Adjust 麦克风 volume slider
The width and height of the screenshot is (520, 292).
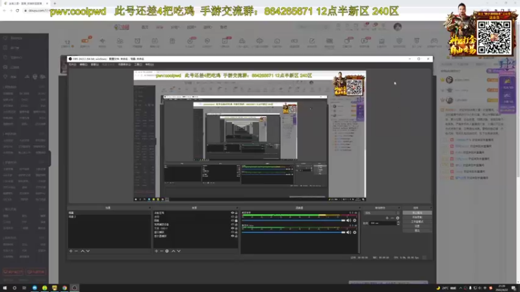click(294, 232)
